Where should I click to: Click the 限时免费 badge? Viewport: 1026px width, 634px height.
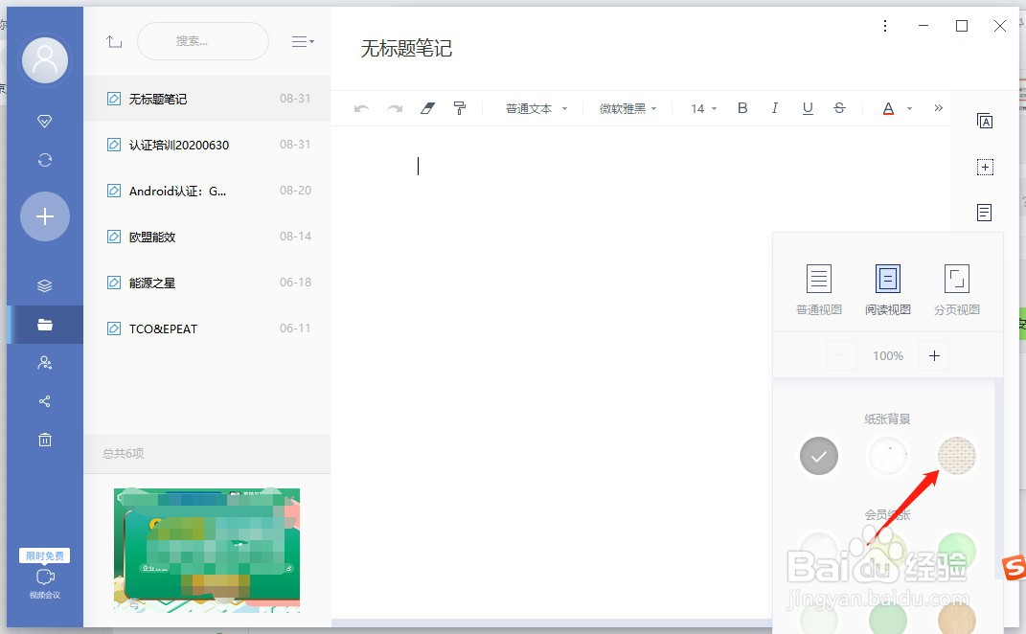click(x=44, y=555)
